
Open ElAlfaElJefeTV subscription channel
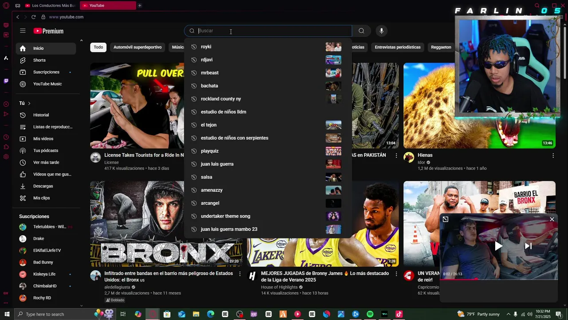46,250
